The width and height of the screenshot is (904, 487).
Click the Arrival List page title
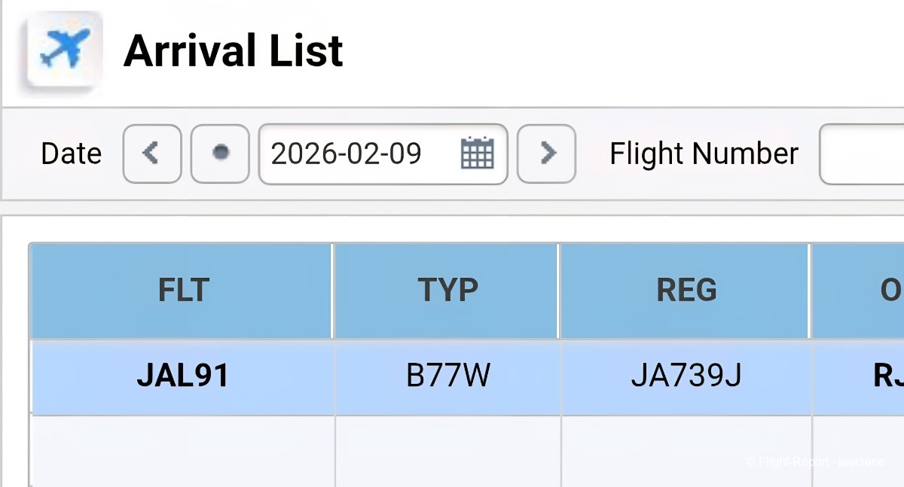[234, 51]
